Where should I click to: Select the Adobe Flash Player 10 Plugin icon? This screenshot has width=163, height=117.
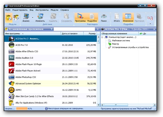[x=11, y=64]
